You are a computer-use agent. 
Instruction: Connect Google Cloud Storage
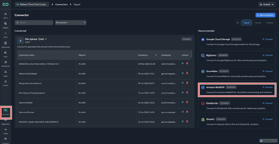[268, 39]
